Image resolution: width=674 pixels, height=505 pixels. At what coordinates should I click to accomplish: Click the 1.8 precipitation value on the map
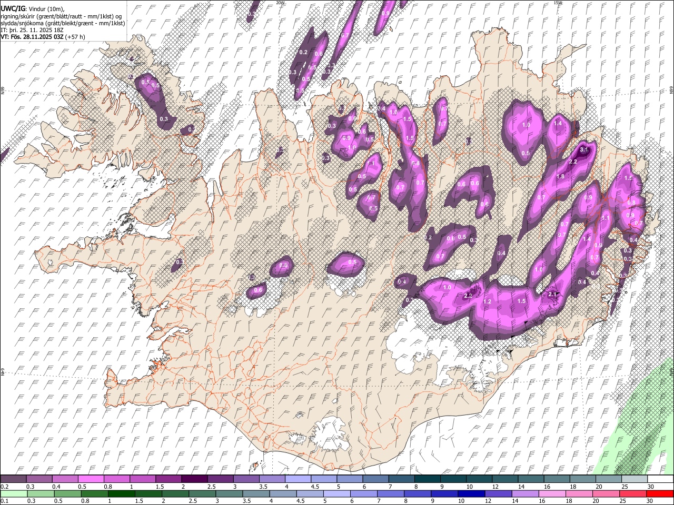coord(560,176)
